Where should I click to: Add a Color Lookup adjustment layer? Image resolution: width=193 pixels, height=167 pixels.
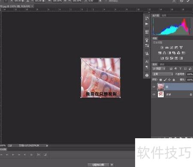coord(184,53)
